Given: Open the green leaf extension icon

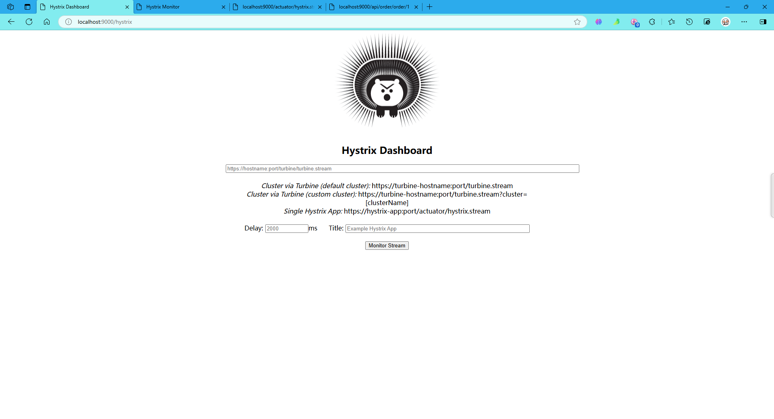Looking at the screenshot, I should click(x=616, y=22).
